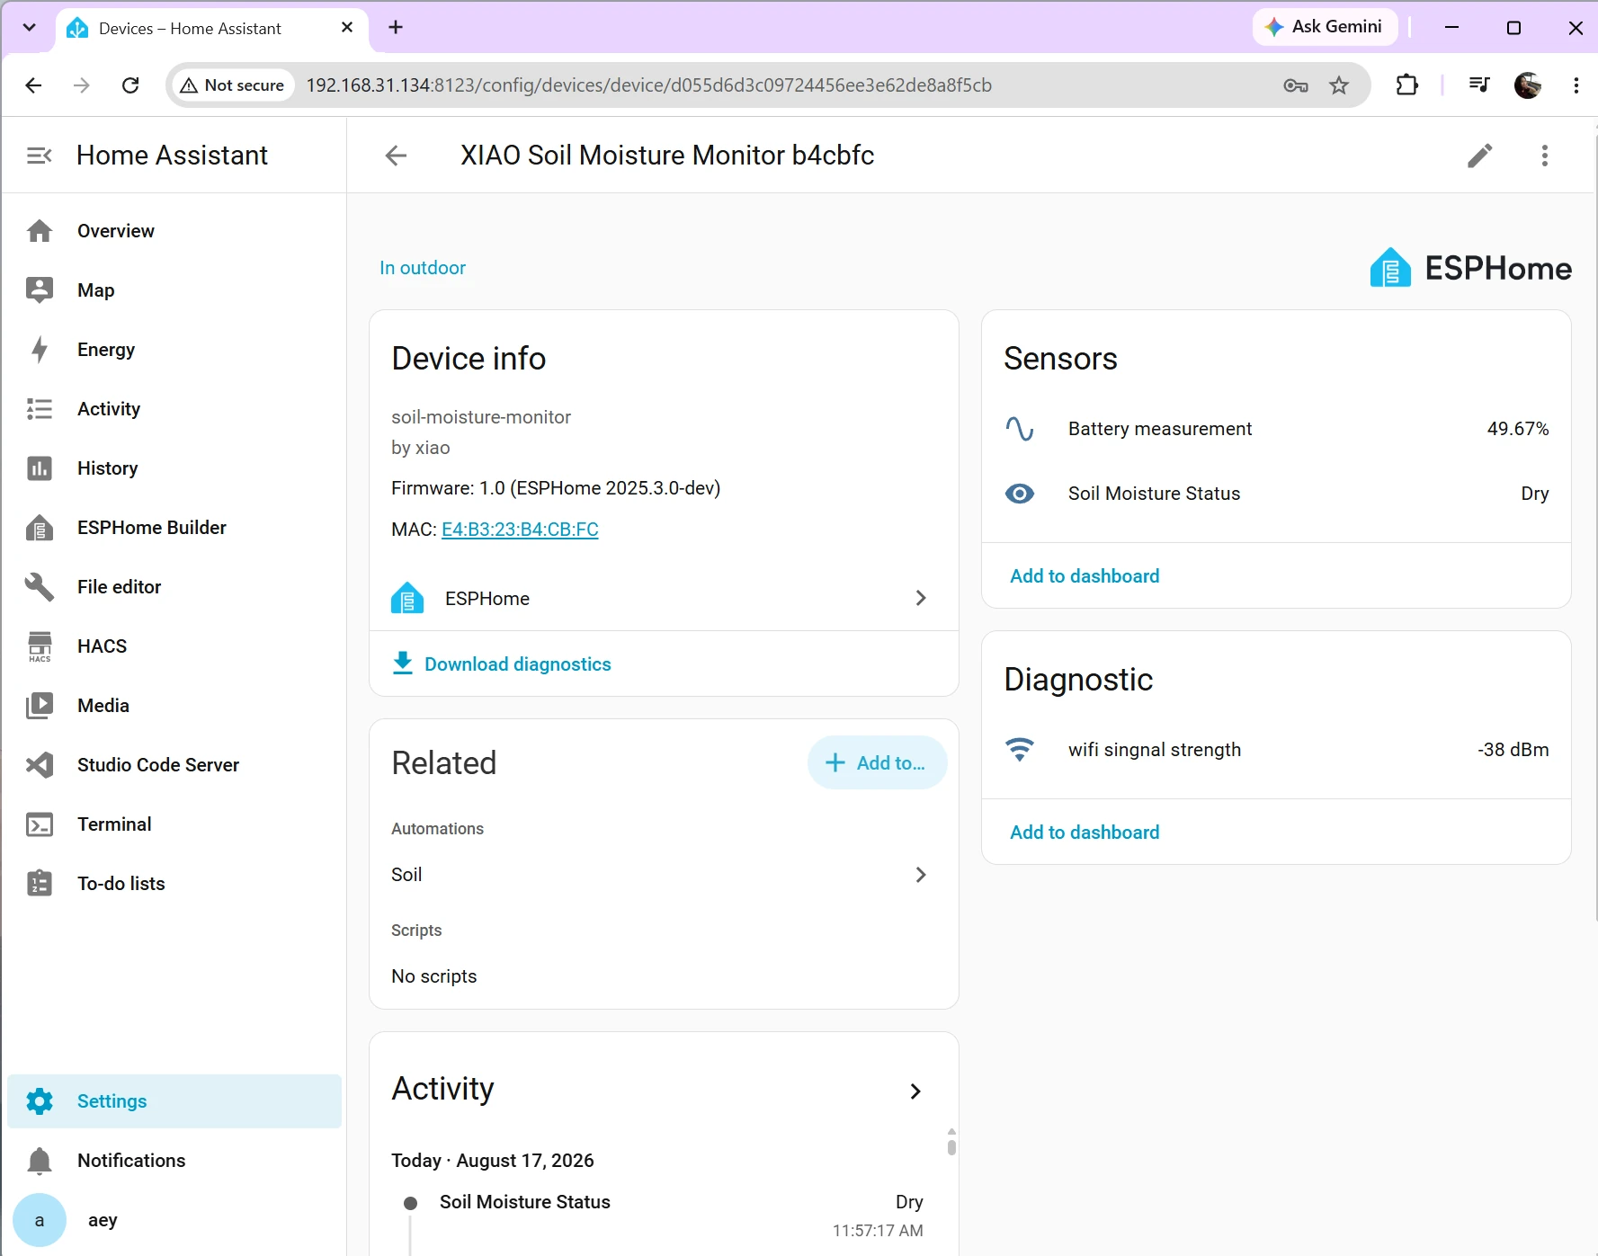
Task: Click the File editor wrench icon
Action: point(40,587)
